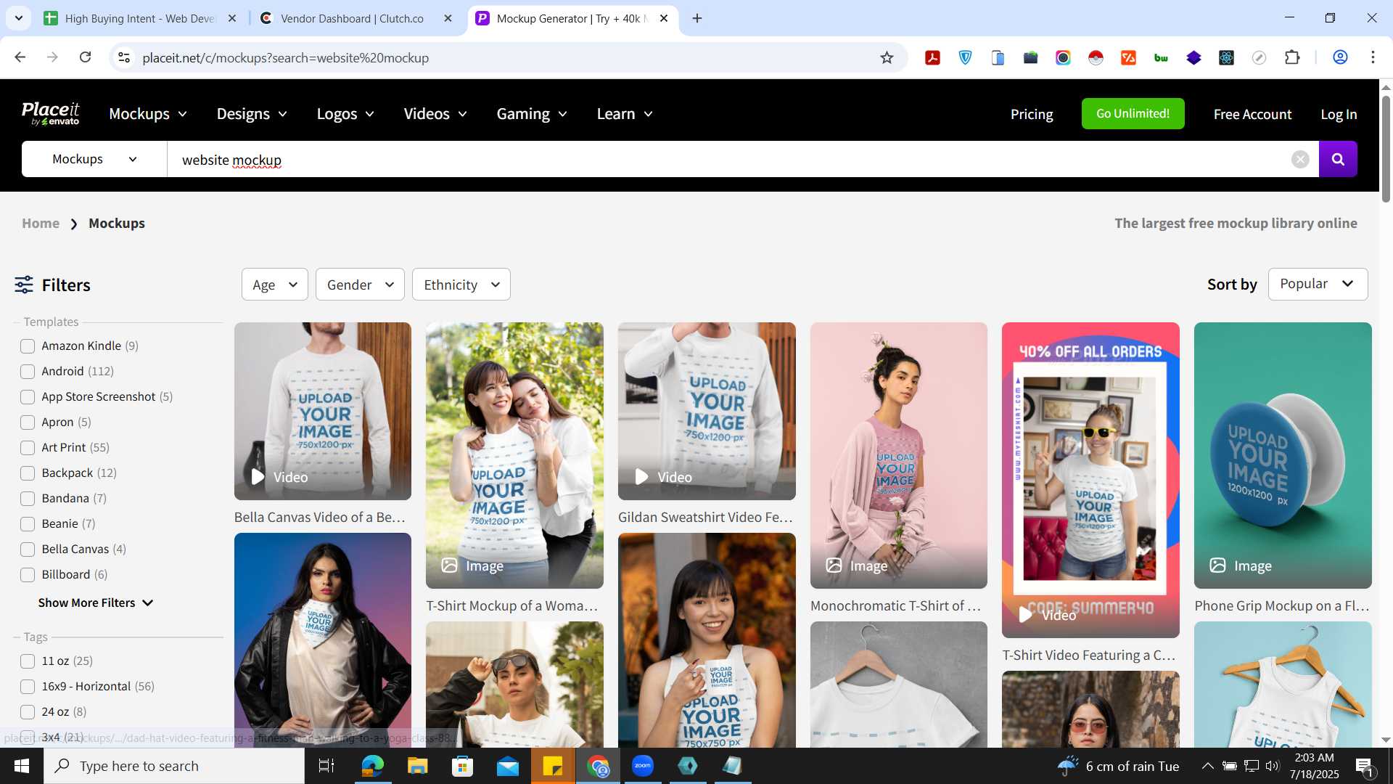The width and height of the screenshot is (1393, 784).
Task: Expand Show More Filters
Action: [96, 603]
